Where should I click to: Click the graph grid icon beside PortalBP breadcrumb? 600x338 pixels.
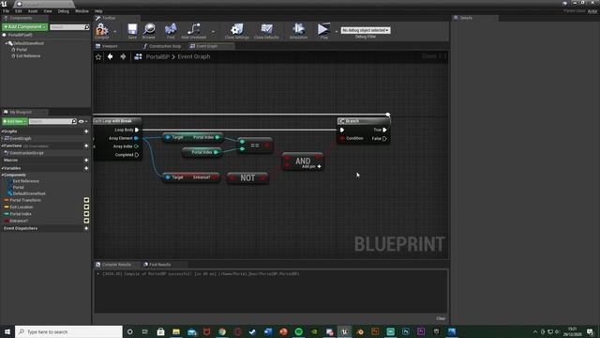point(138,56)
